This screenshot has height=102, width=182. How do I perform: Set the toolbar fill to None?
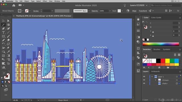click(9, 82)
